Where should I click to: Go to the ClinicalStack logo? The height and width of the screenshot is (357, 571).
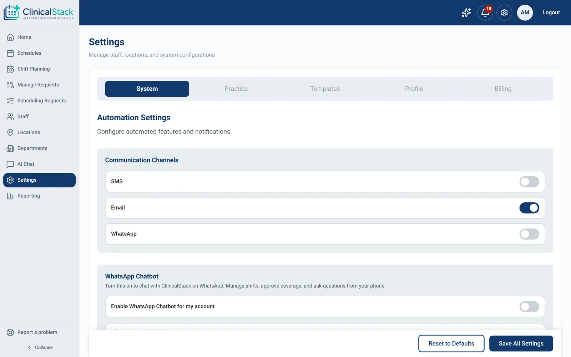(39, 12)
